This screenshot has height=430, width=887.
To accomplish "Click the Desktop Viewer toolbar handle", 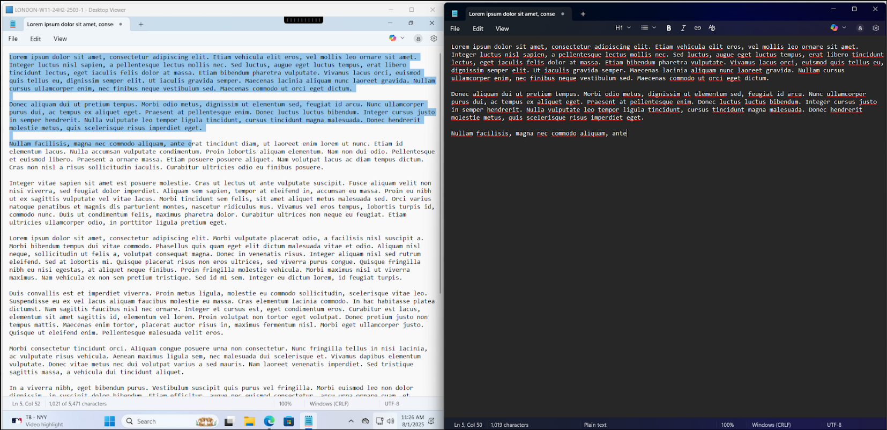I will coord(303,20).
